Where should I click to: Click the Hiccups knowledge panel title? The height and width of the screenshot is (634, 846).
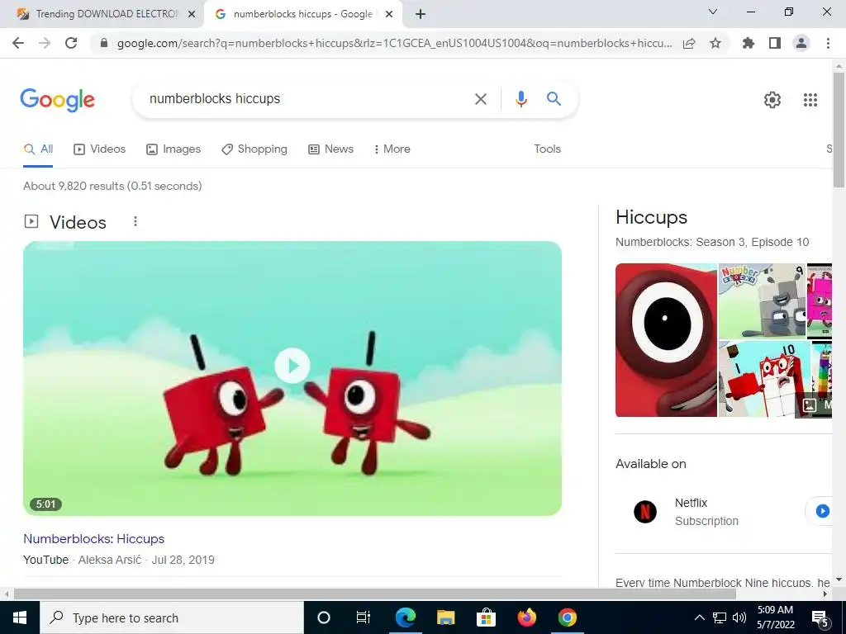[x=651, y=217]
